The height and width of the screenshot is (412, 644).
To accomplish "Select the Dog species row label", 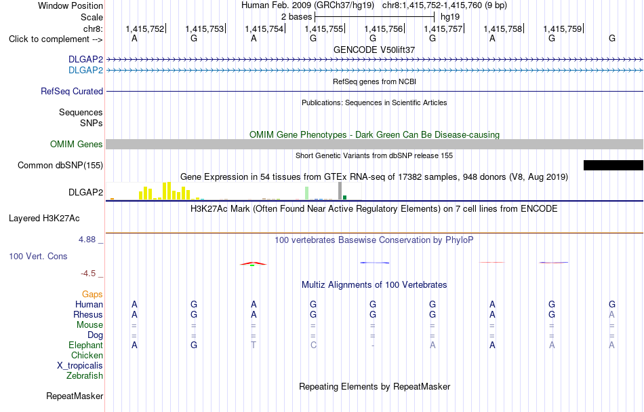I will [95, 335].
